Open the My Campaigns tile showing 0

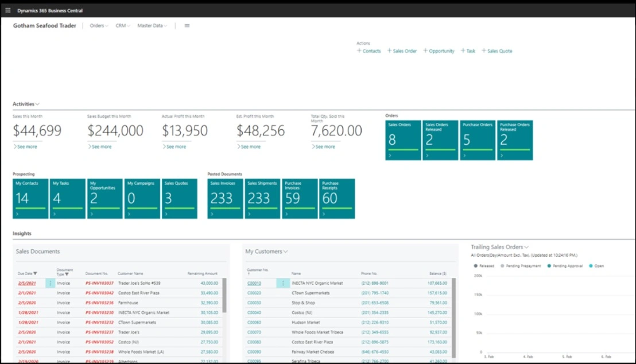pos(142,199)
